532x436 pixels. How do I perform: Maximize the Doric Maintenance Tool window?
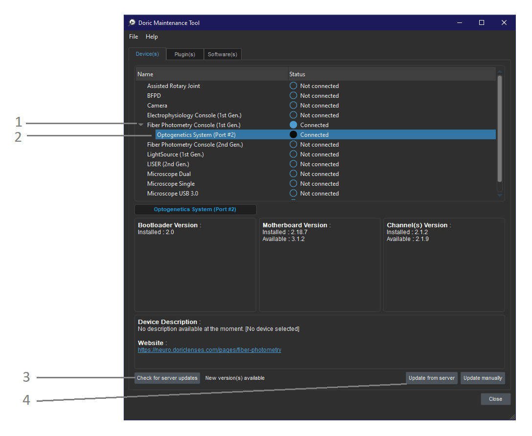pos(482,22)
